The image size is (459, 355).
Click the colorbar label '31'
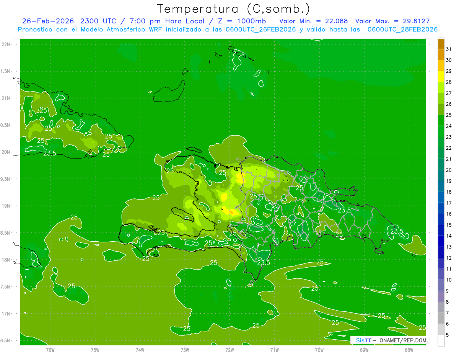coord(449,49)
